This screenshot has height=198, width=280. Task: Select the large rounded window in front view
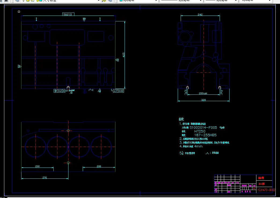(x=67, y=37)
